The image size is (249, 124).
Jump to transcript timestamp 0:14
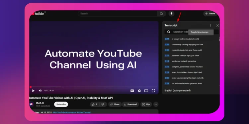coord(167,61)
